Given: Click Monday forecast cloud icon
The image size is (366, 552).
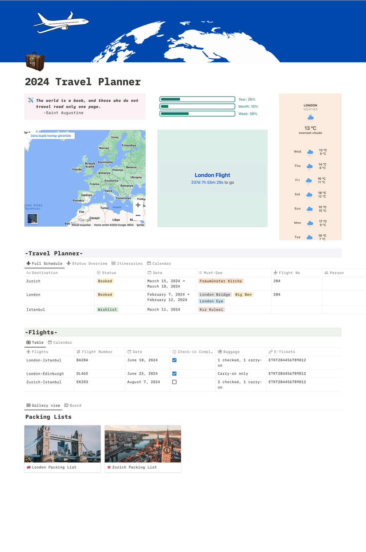Looking at the screenshot, I should (310, 223).
